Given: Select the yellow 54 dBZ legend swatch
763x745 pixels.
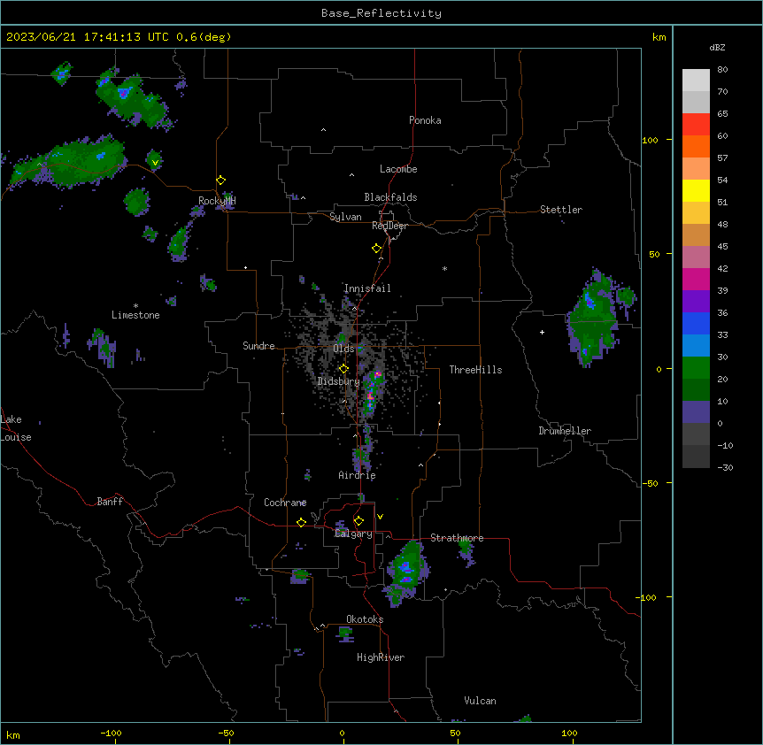Looking at the screenshot, I should pyautogui.click(x=696, y=190).
